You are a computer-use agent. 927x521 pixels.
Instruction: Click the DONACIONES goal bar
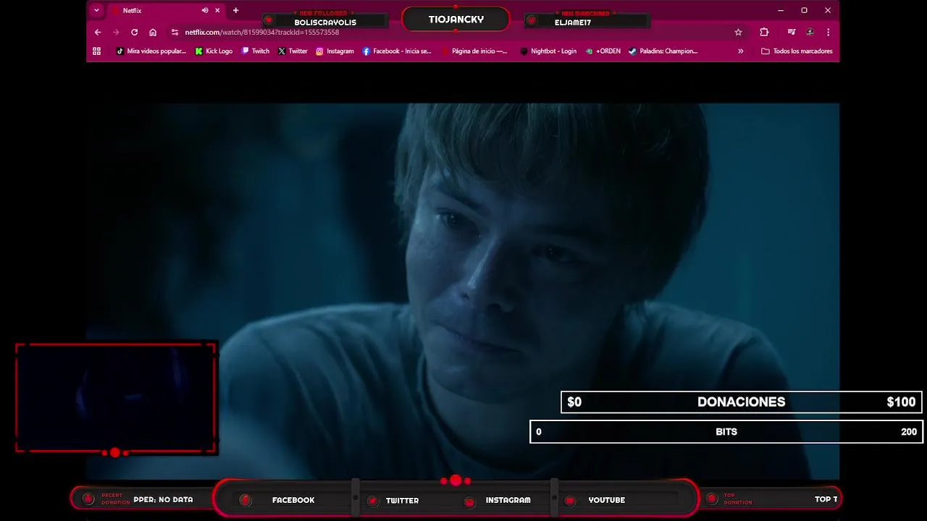pyautogui.click(x=742, y=402)
